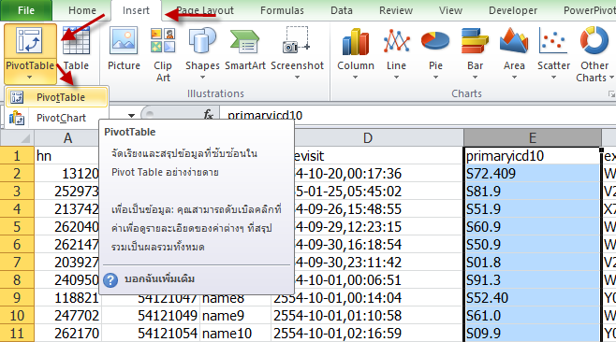Open the File tab
Image resolution: width=616 pixels, height=342 pixels.
point(26,10)
